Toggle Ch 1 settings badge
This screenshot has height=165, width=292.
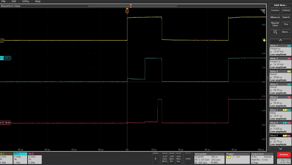click(6, 158)
